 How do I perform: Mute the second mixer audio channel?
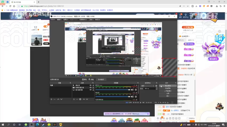pyautogui.click(x=132, y=97)
